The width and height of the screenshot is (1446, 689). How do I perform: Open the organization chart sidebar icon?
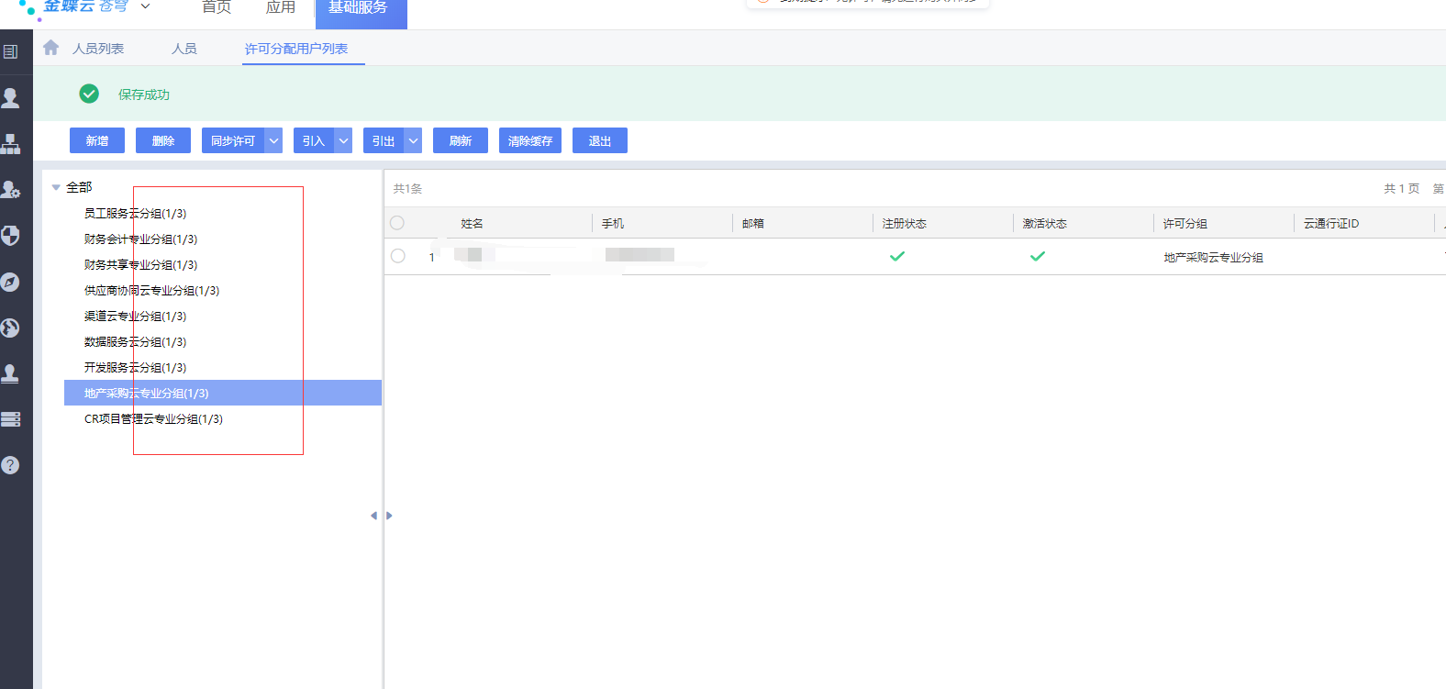click(11, 144)
